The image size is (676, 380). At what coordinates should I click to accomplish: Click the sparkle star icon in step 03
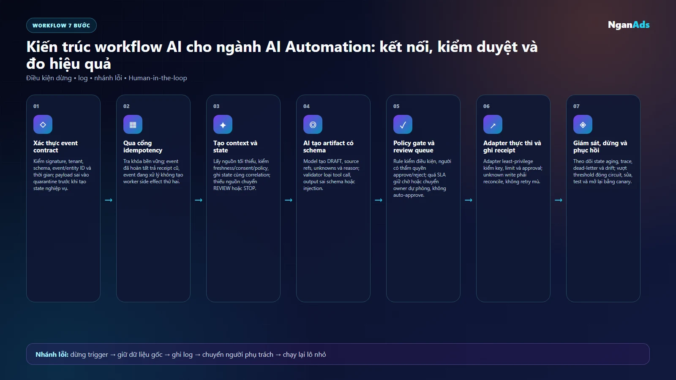pos(223,125)
